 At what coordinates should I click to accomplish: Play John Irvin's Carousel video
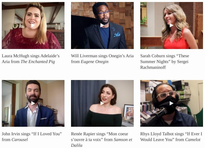coord(33,103)
